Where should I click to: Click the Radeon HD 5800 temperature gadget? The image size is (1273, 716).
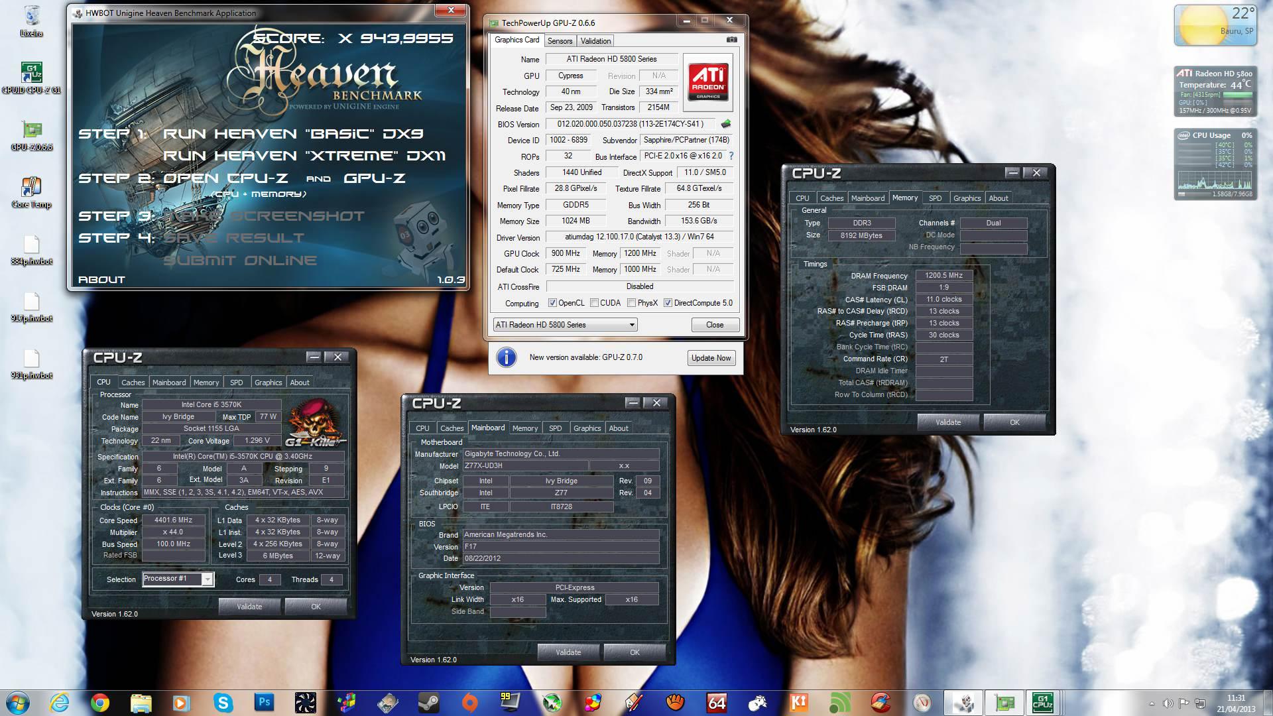click(x=1215, y=90)
